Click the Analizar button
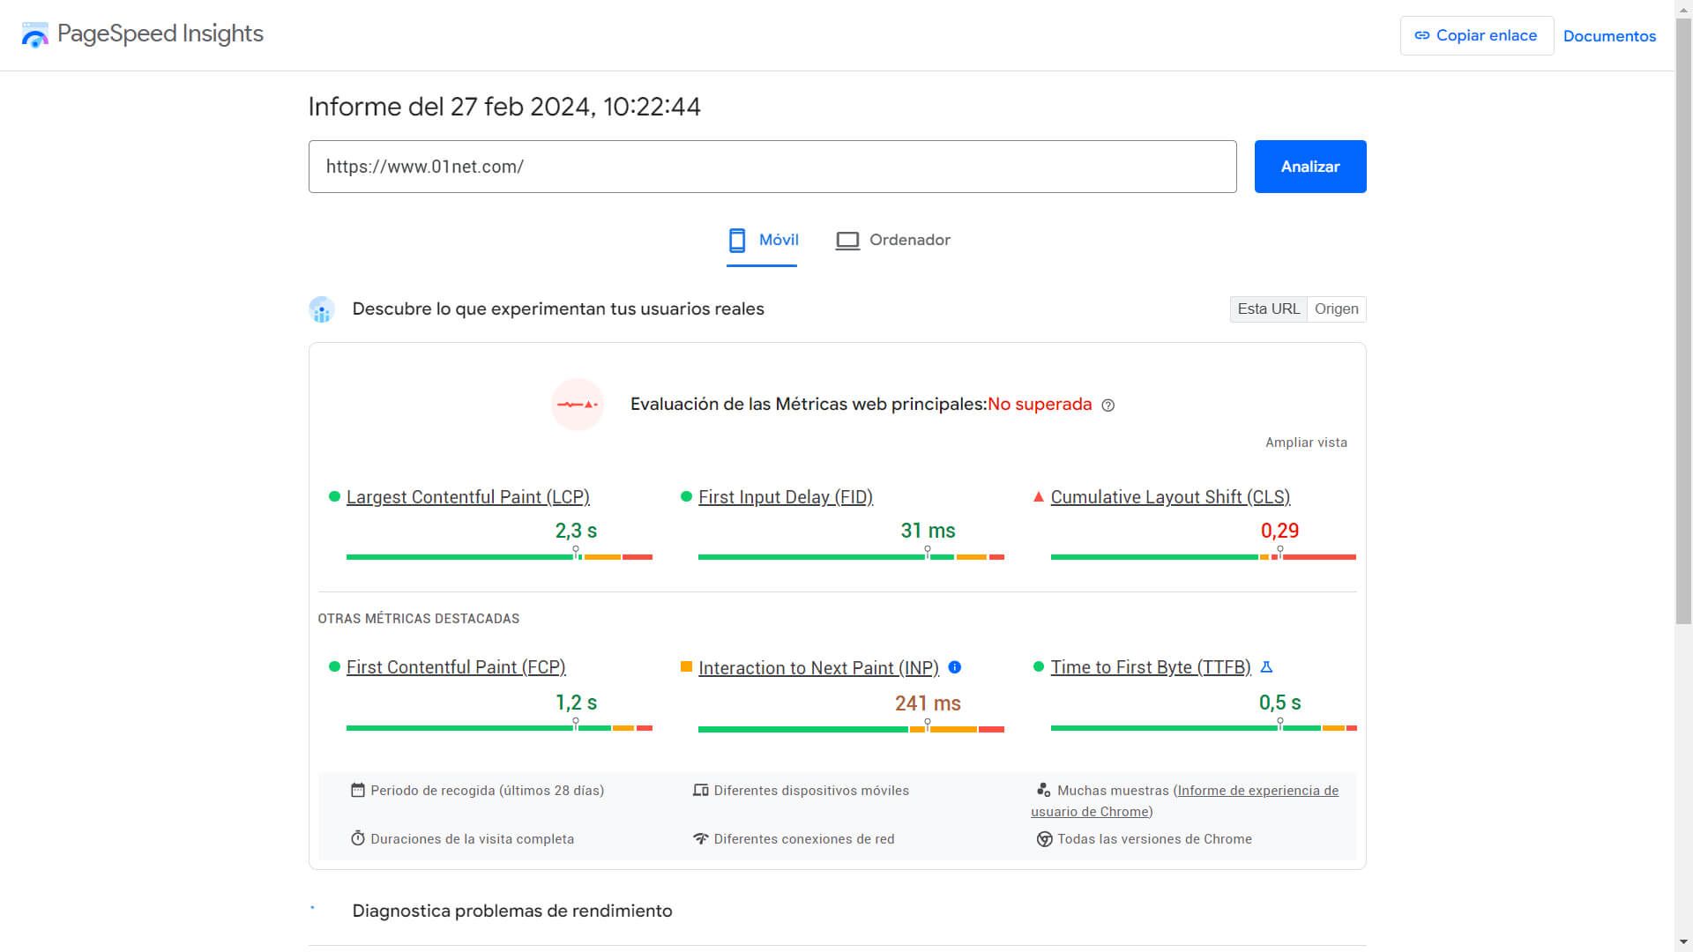The image size is (1693, 952). 1310,167
